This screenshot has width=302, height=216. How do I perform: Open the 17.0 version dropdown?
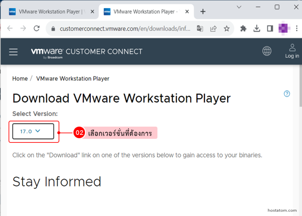point(33,131)
